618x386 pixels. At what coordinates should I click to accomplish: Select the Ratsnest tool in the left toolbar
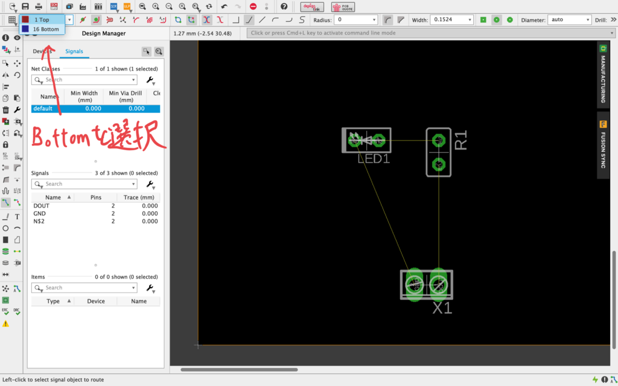coord(5,289)
